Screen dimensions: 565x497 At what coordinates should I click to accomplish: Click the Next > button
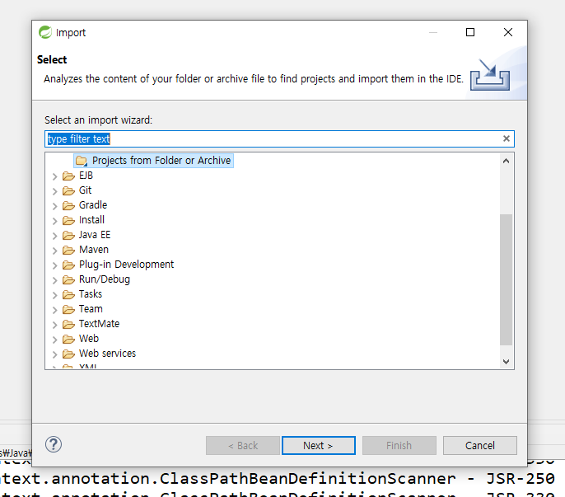click(319, 445)
